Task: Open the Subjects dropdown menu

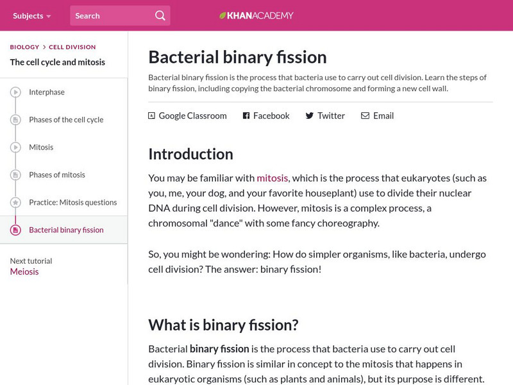Action: pos(31,15)
